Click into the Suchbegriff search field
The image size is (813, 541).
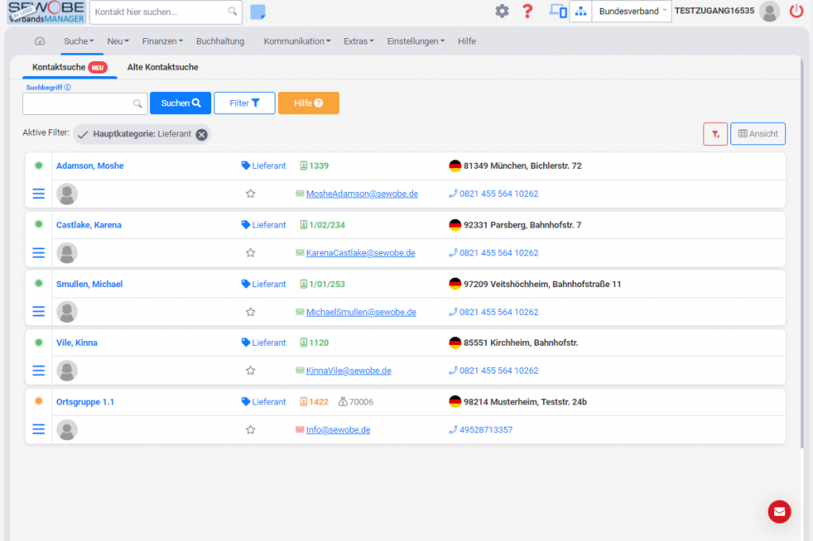78,103
